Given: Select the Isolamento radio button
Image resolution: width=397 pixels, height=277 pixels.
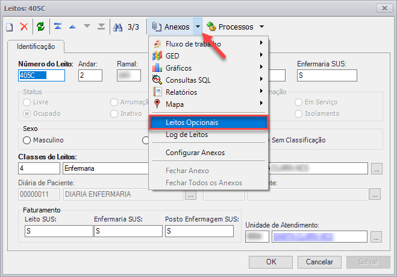Looking at the screenshot, I should [x=299, y=113].
